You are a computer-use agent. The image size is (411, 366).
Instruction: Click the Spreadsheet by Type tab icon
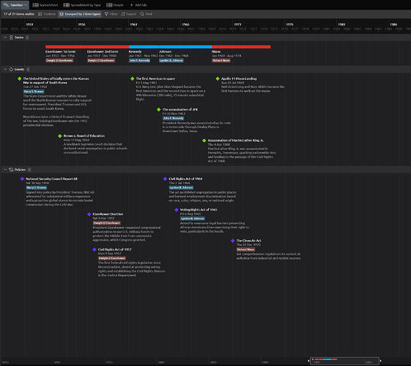click(x=67, y=5)
